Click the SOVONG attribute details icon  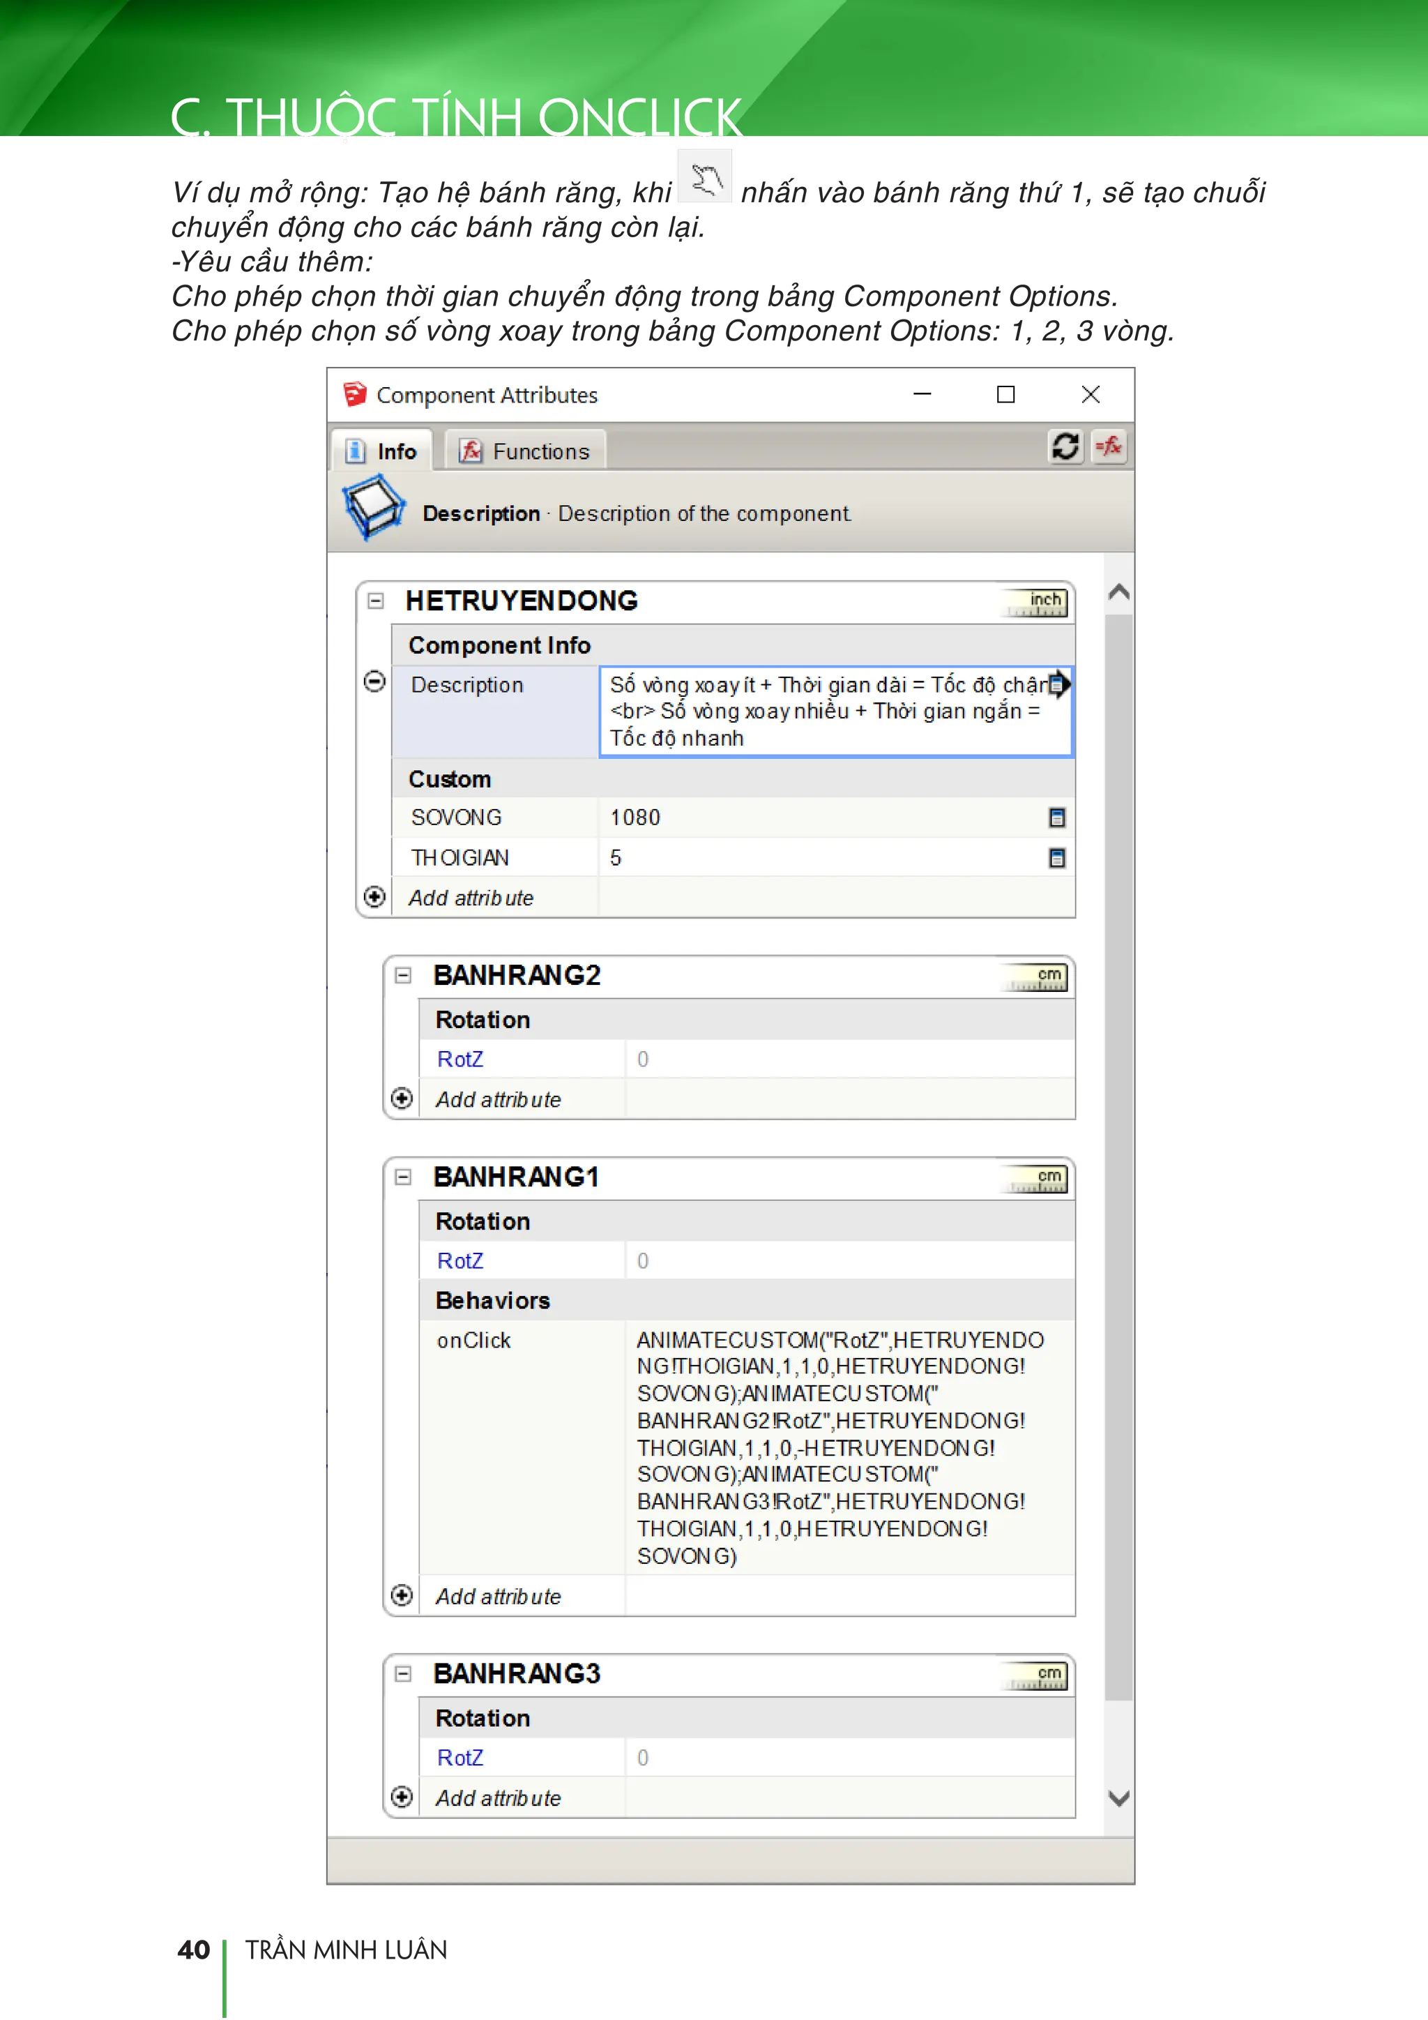pyautogui.click(x=1057, y=818)
